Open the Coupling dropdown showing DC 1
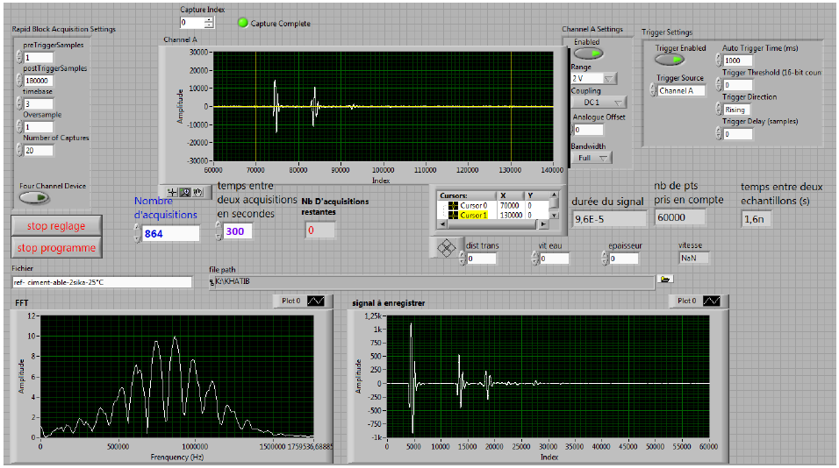The image size is (839, 468). coord(599,103)
